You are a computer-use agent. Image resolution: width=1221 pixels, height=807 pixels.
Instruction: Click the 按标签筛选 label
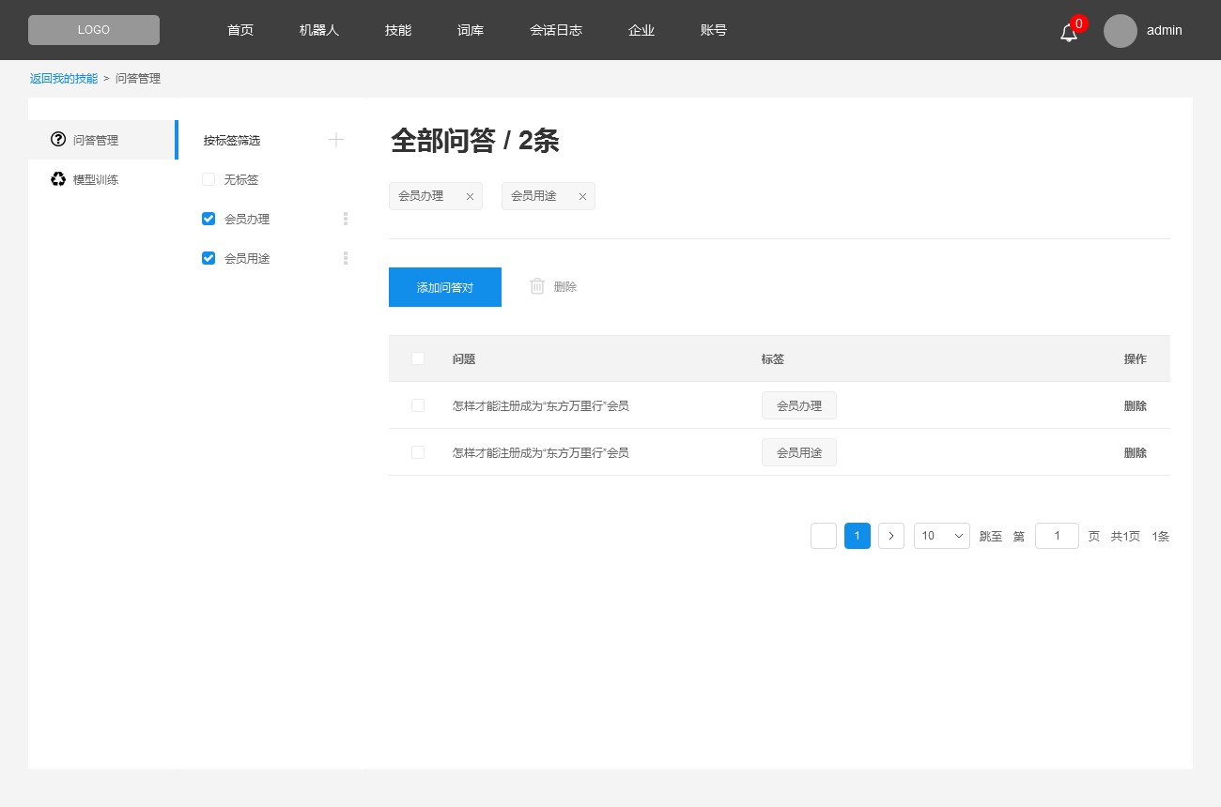pyautogui.click(x=232, y=141)
